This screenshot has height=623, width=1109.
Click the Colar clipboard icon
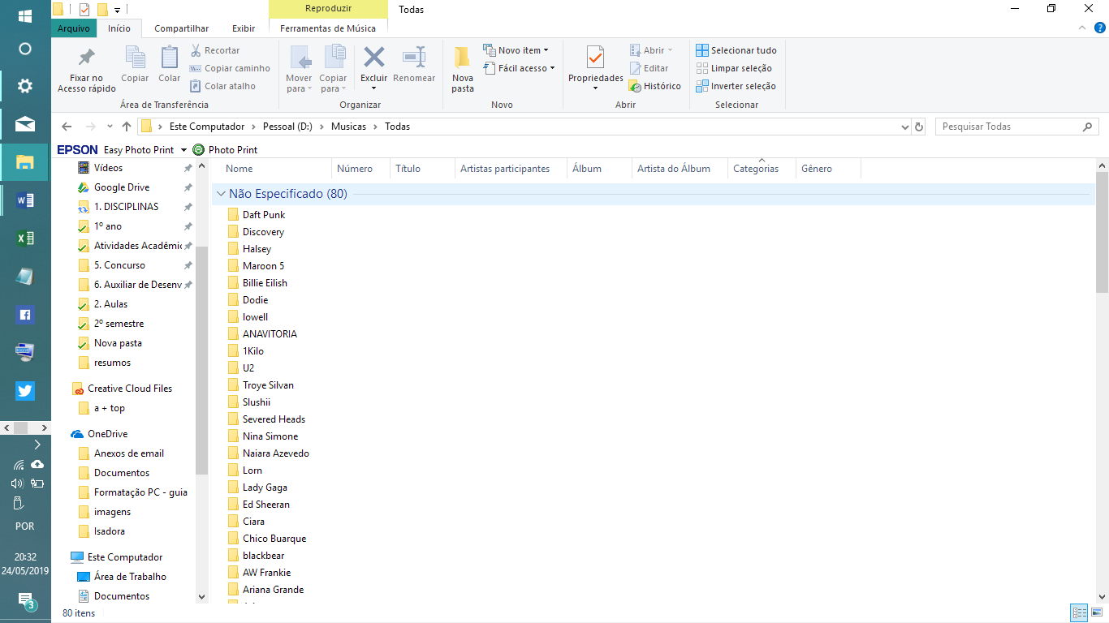pos(169,58)
